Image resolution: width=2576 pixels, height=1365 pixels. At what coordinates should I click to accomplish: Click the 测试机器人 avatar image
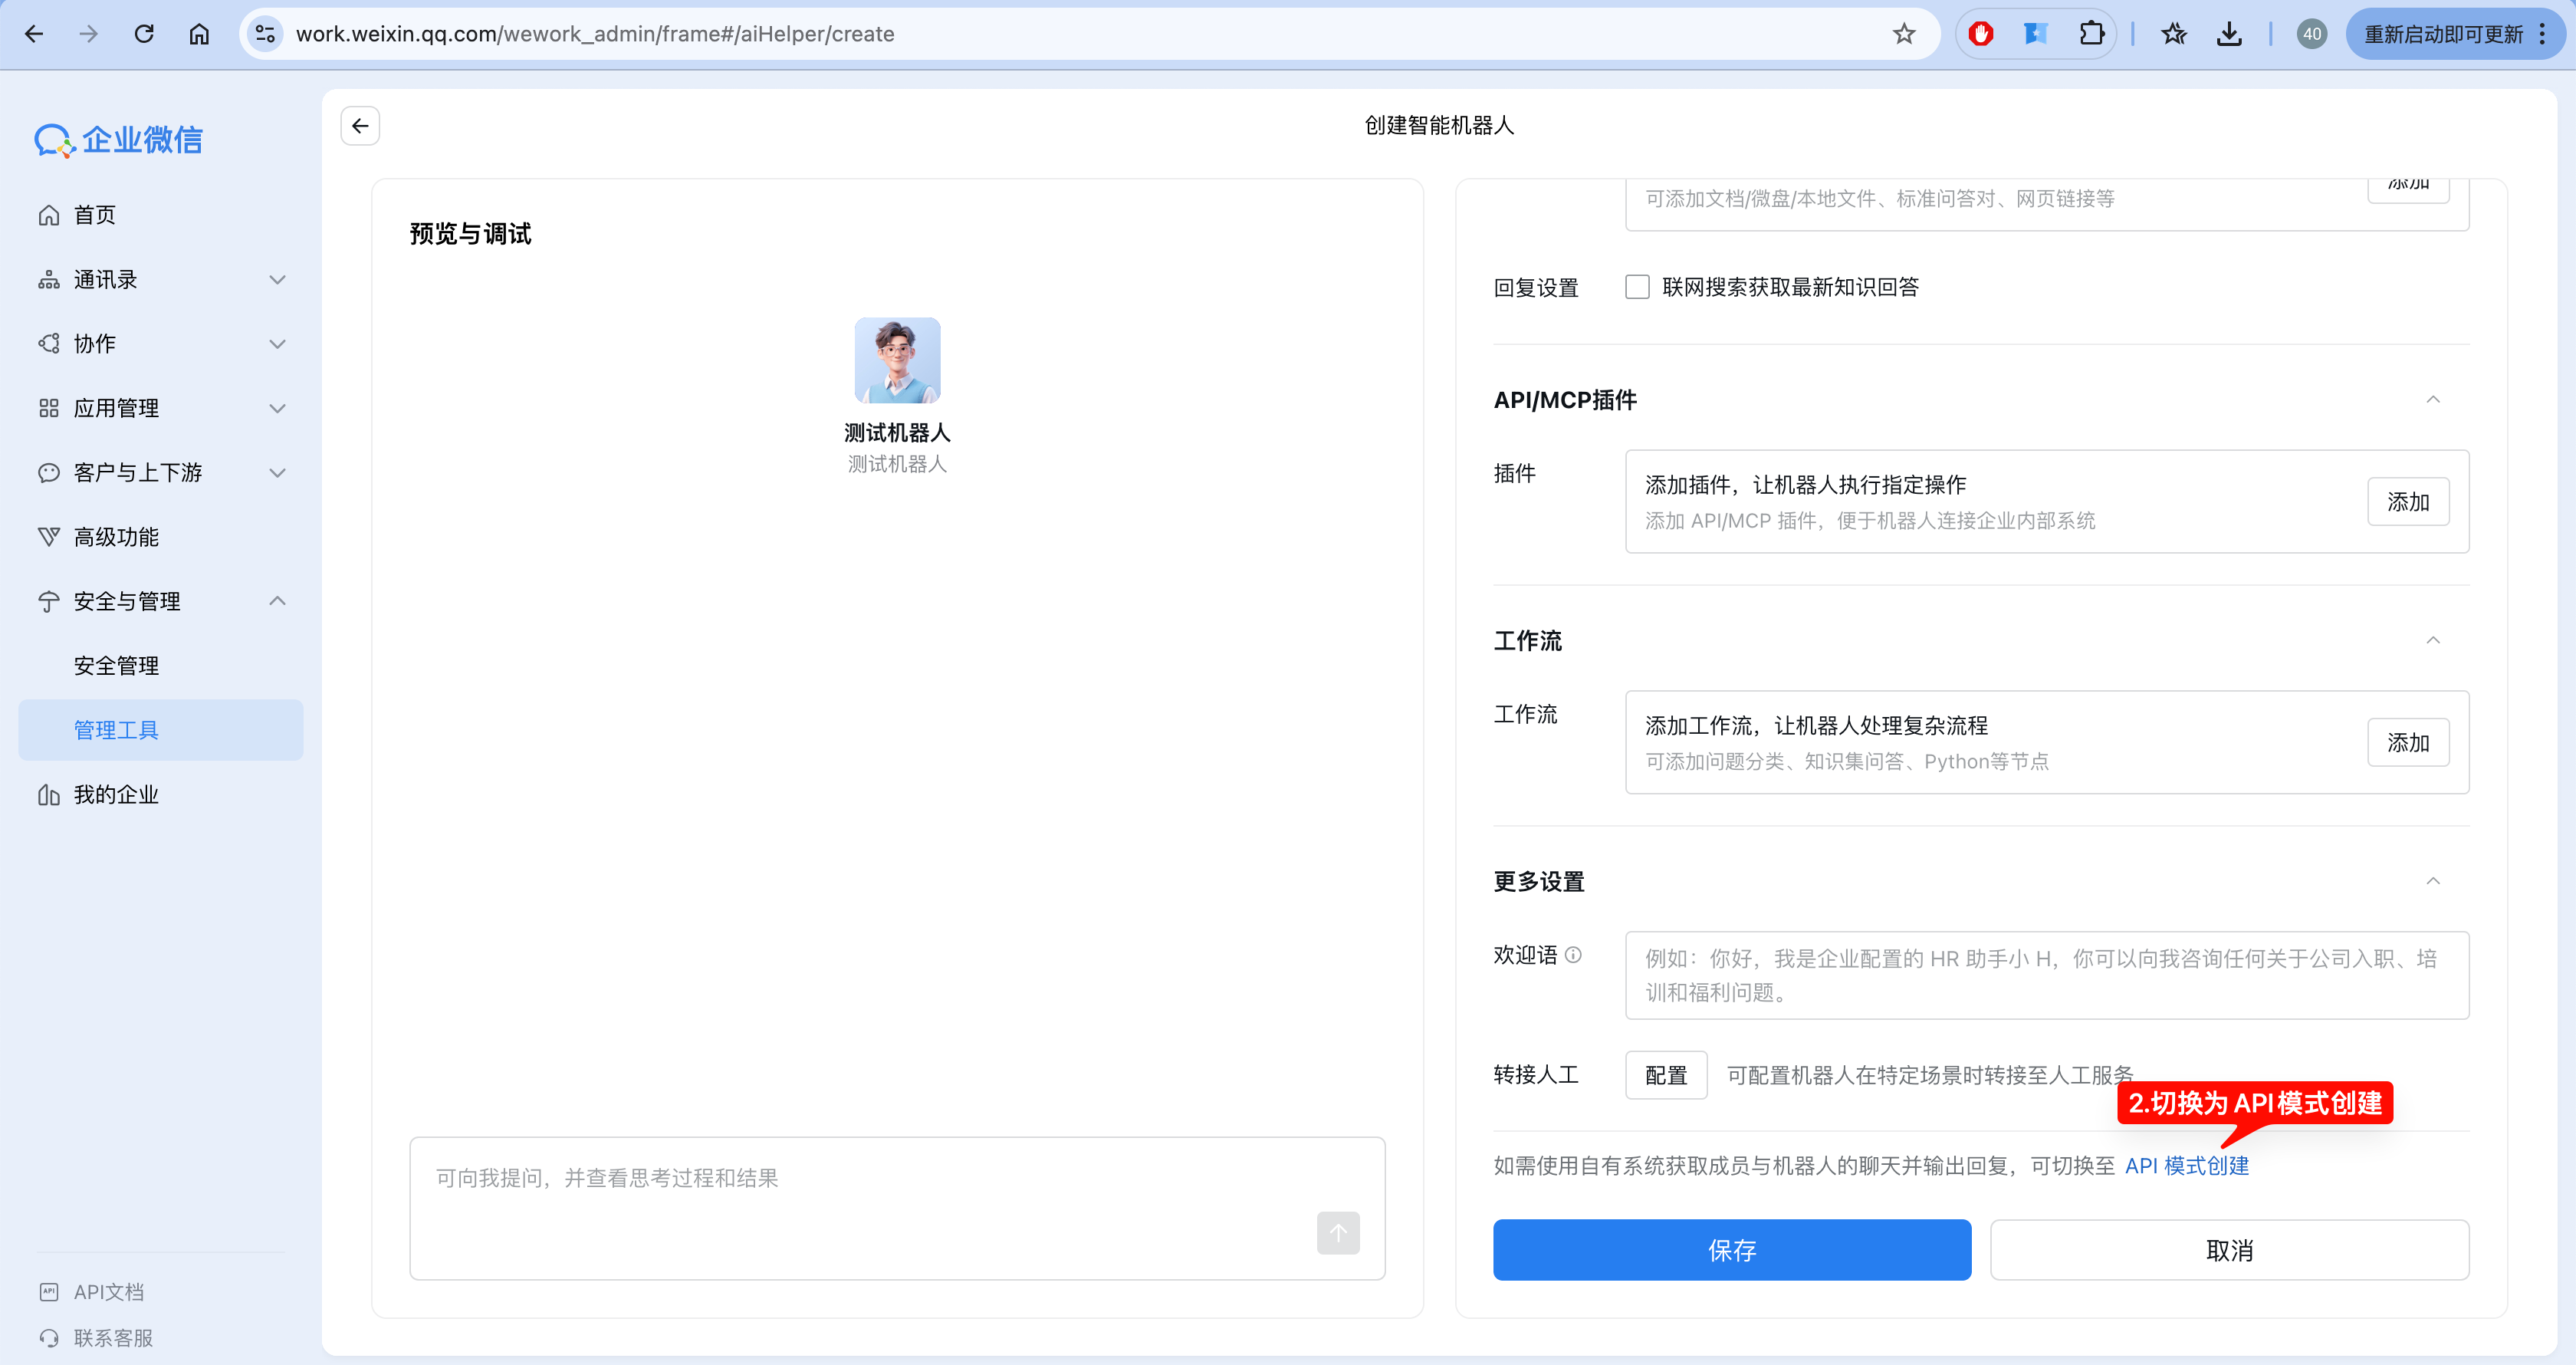tap(897, 360)
